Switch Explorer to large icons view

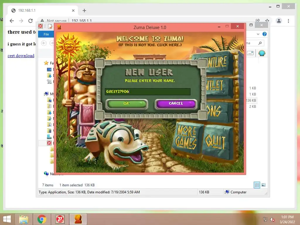coord(263,185)
